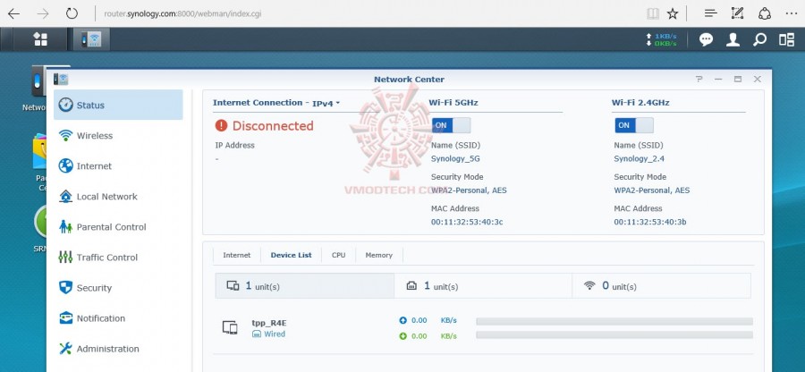This screenshot has height=372, width=805.
Task: Click the browser share icon
Action: (765, 13)
